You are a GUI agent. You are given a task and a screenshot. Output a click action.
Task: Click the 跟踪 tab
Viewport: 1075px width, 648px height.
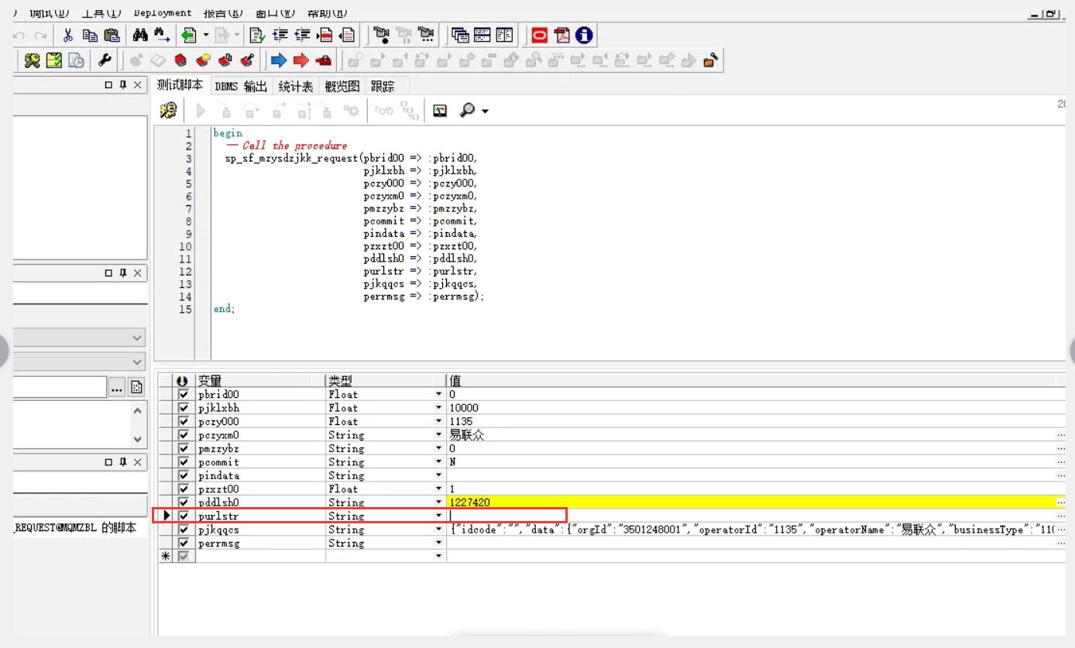pos(383,86)
